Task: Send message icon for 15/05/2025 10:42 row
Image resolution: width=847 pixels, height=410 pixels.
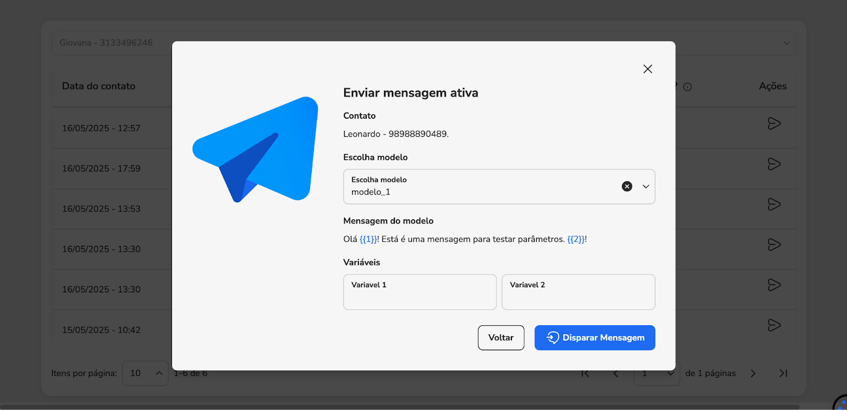Action: [x=774, y=325]
